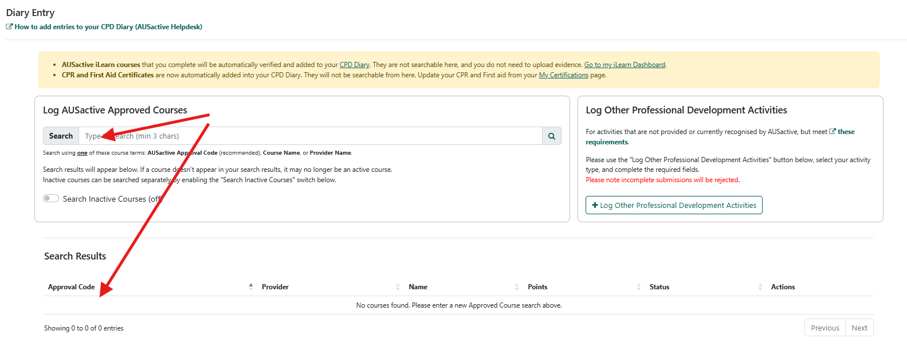The image size is (907, 350).
Task: Click the red incomplete submissions warning text
Action: pyautogui.click(x=662, y=180)
